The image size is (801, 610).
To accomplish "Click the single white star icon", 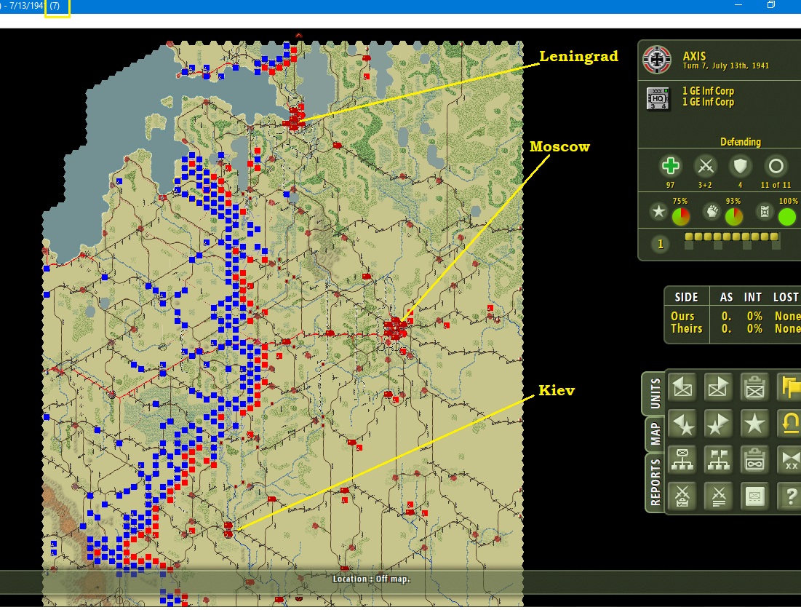I will click(754, 424).
